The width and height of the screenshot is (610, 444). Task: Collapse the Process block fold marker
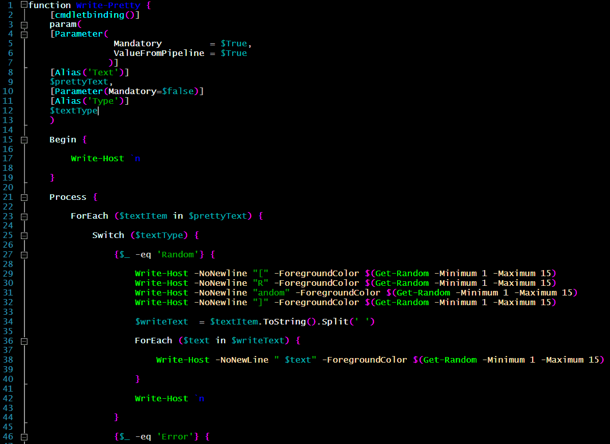coord(23,196)
